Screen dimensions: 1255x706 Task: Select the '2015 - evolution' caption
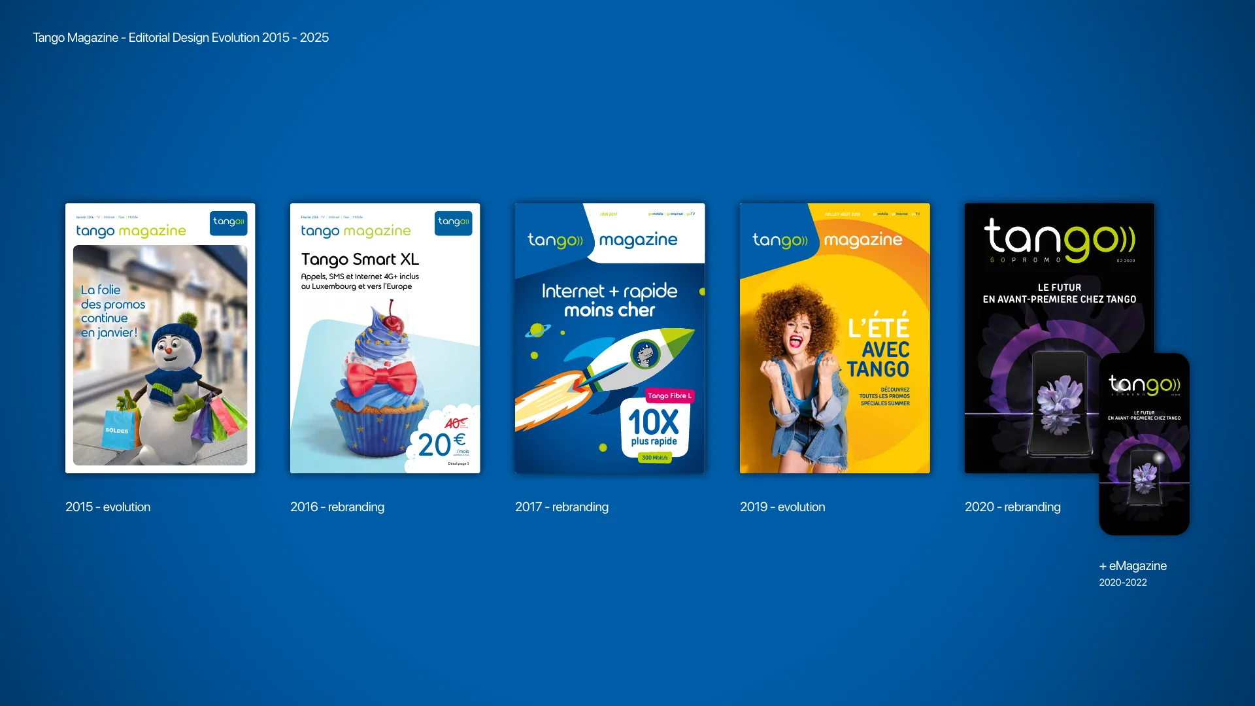click(108, 507)
